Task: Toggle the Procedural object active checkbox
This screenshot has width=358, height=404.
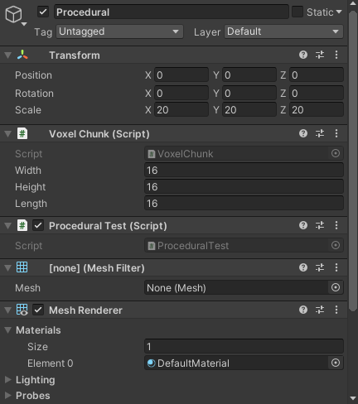Action: click(x=43, y=12)
